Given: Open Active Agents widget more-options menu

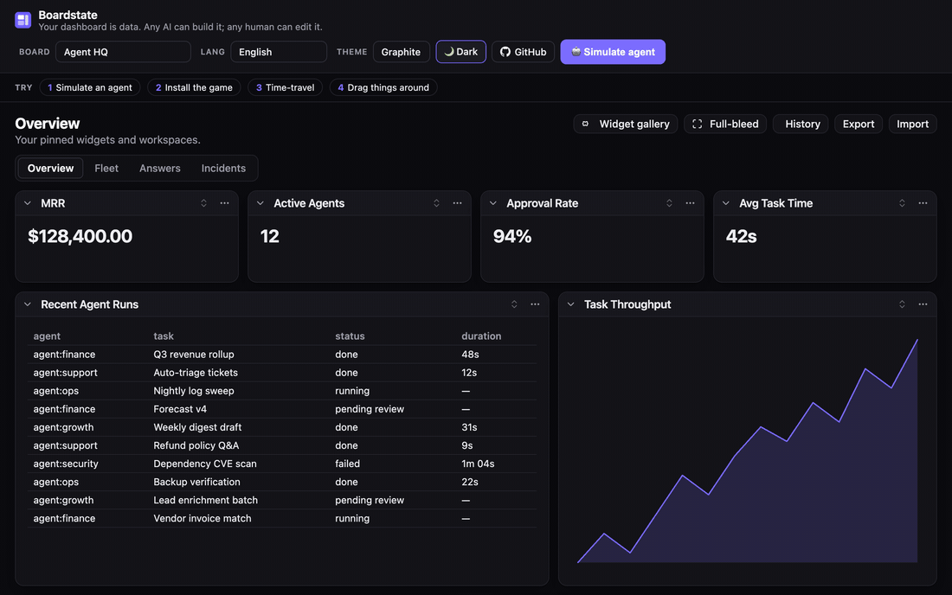Looking at the screenshot, I should tap(457, 203).
